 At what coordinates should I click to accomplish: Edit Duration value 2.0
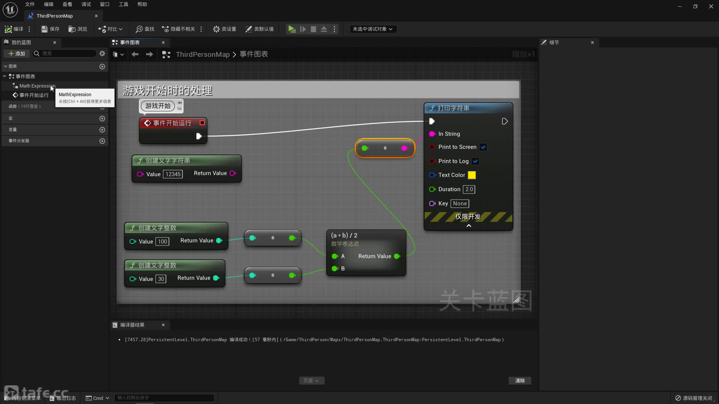pyautogui.click(x=469, y=189)
